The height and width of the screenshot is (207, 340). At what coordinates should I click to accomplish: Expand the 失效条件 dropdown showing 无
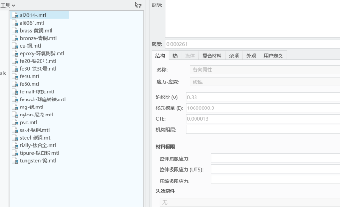[x=249, y=202]
